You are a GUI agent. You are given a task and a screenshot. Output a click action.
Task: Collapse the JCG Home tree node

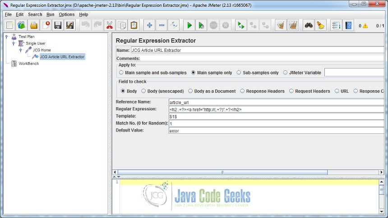pyautogui.click(x=21, y=50)
